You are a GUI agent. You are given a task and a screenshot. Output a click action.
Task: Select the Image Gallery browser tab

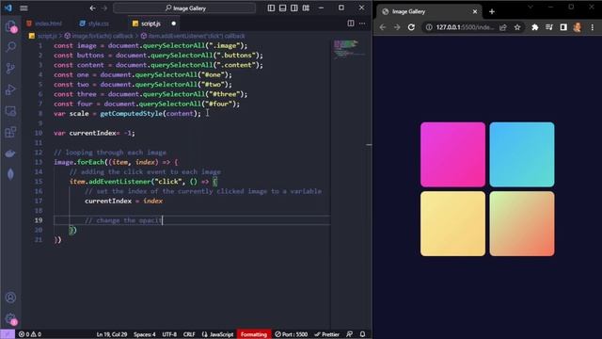click(x=429, y=11)
